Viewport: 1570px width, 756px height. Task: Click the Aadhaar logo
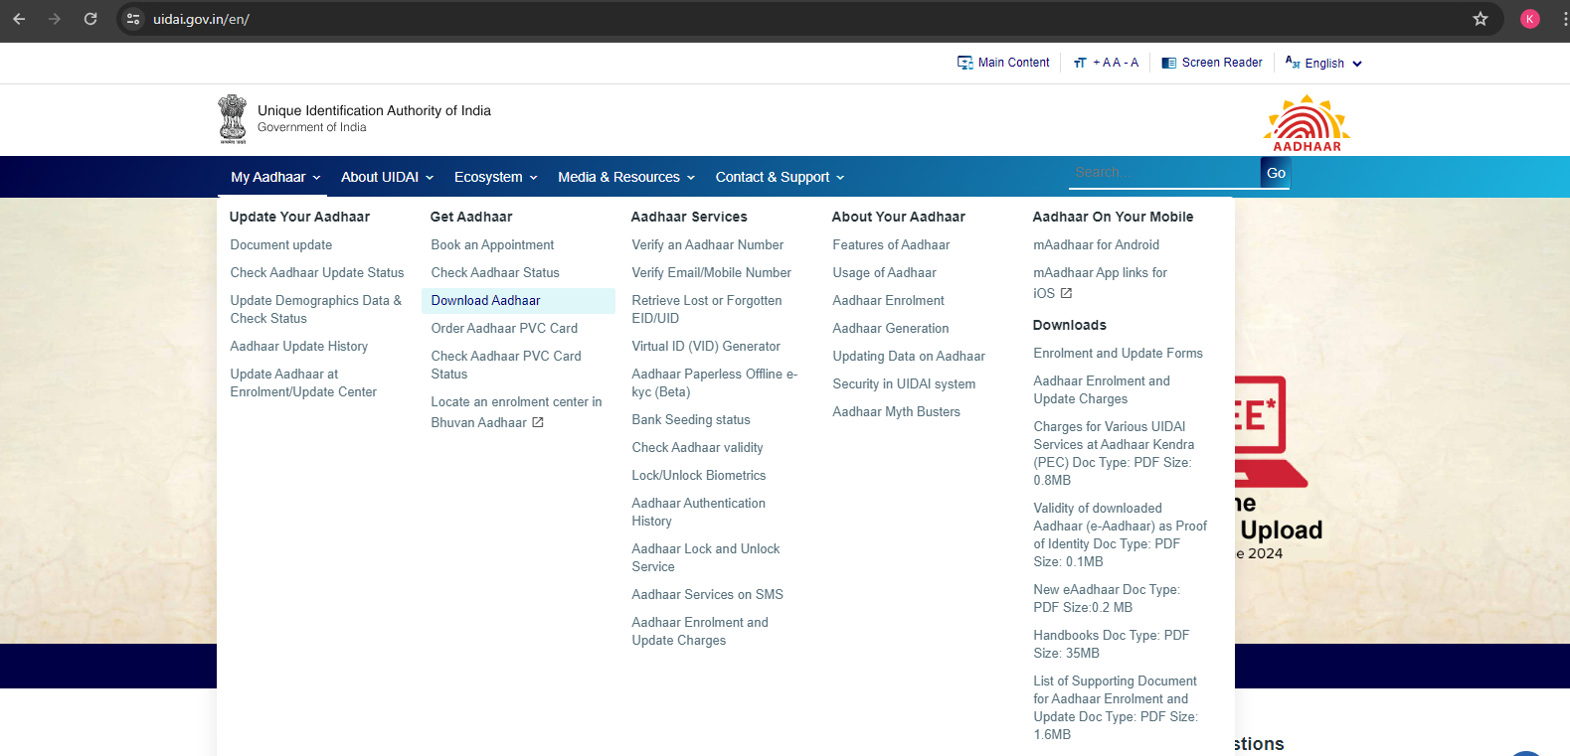(1307, 123)
